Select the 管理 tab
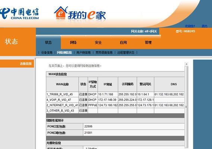212x149 pixels. (x=148, y=42)
